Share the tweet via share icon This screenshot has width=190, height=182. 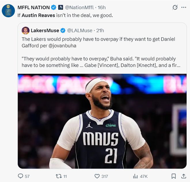point(183,176)
